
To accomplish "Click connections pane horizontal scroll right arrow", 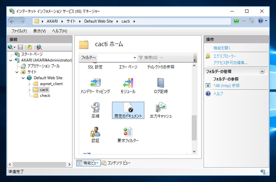I will click(x=69, y=165).
